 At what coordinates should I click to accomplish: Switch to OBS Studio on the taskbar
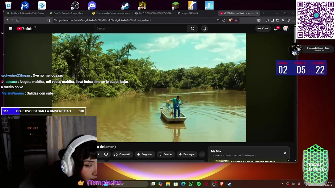pyautogui.click(x=214, y=184)
